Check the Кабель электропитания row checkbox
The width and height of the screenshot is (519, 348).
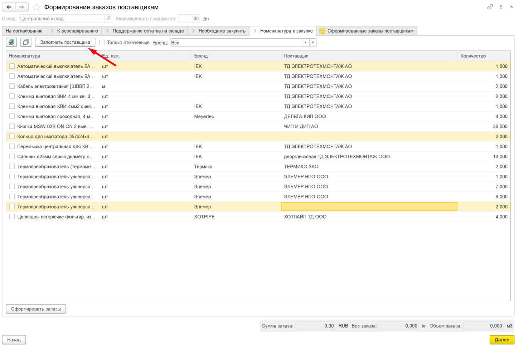[12, 86]
